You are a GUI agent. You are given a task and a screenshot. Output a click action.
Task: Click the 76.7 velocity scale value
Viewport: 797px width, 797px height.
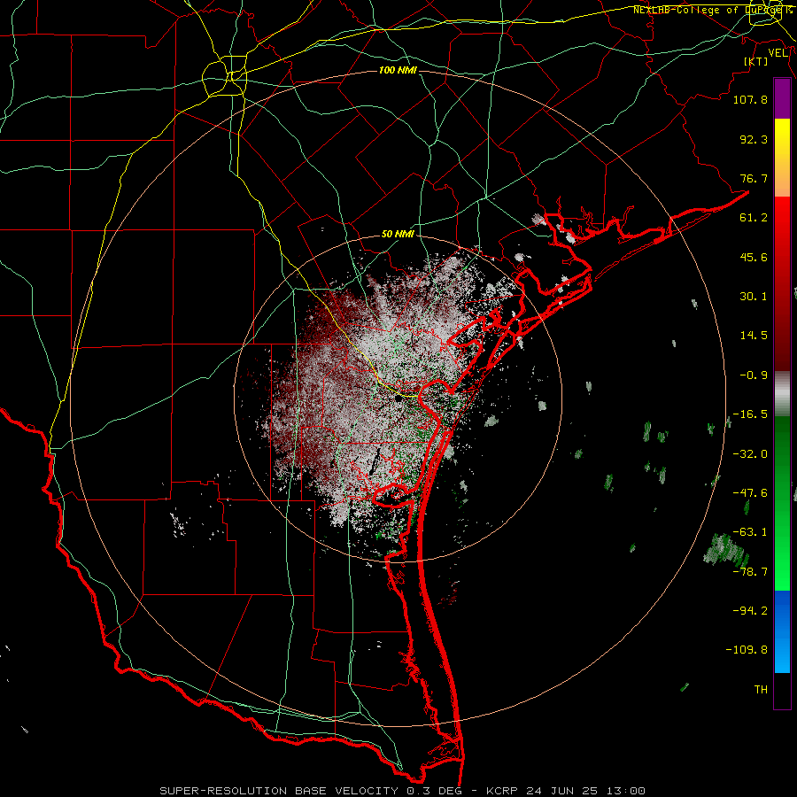[x=754, y=178]
